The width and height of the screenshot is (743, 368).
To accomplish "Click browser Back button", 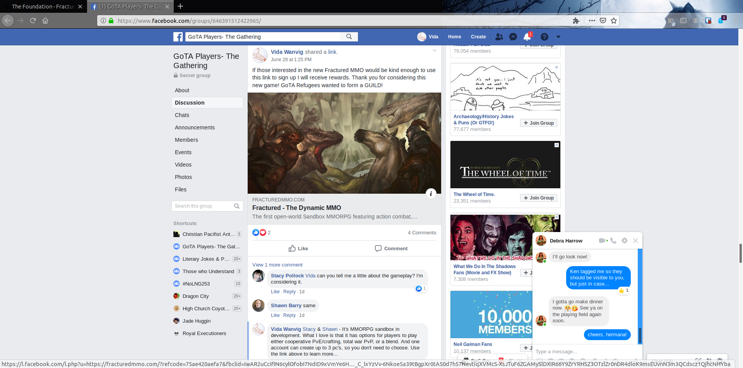I will click(x=8, y=21).
